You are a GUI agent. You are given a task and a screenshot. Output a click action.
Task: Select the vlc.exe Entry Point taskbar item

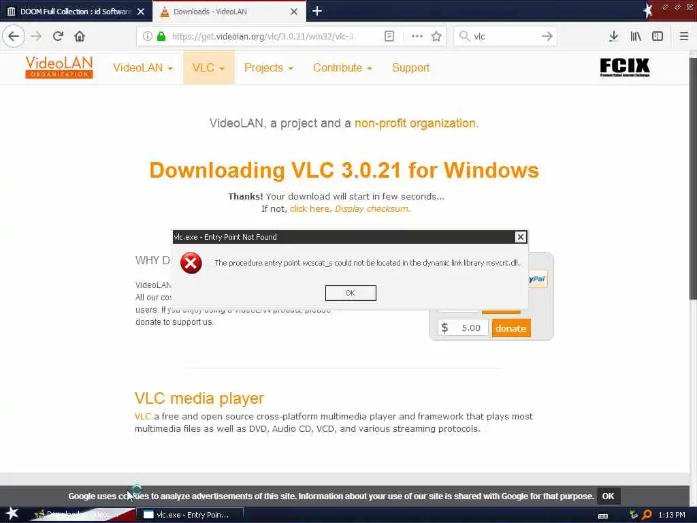191,515
